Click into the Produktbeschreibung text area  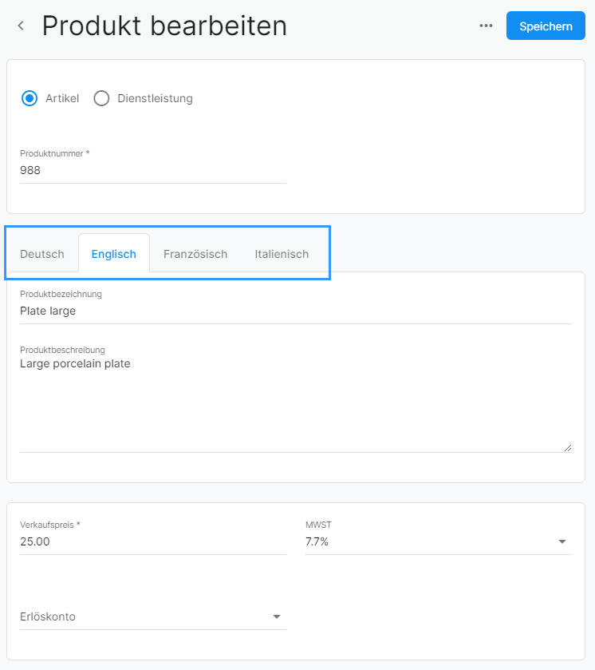296,404
